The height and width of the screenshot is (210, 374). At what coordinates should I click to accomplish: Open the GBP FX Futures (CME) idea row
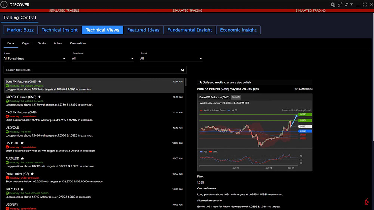pos(94,101)
